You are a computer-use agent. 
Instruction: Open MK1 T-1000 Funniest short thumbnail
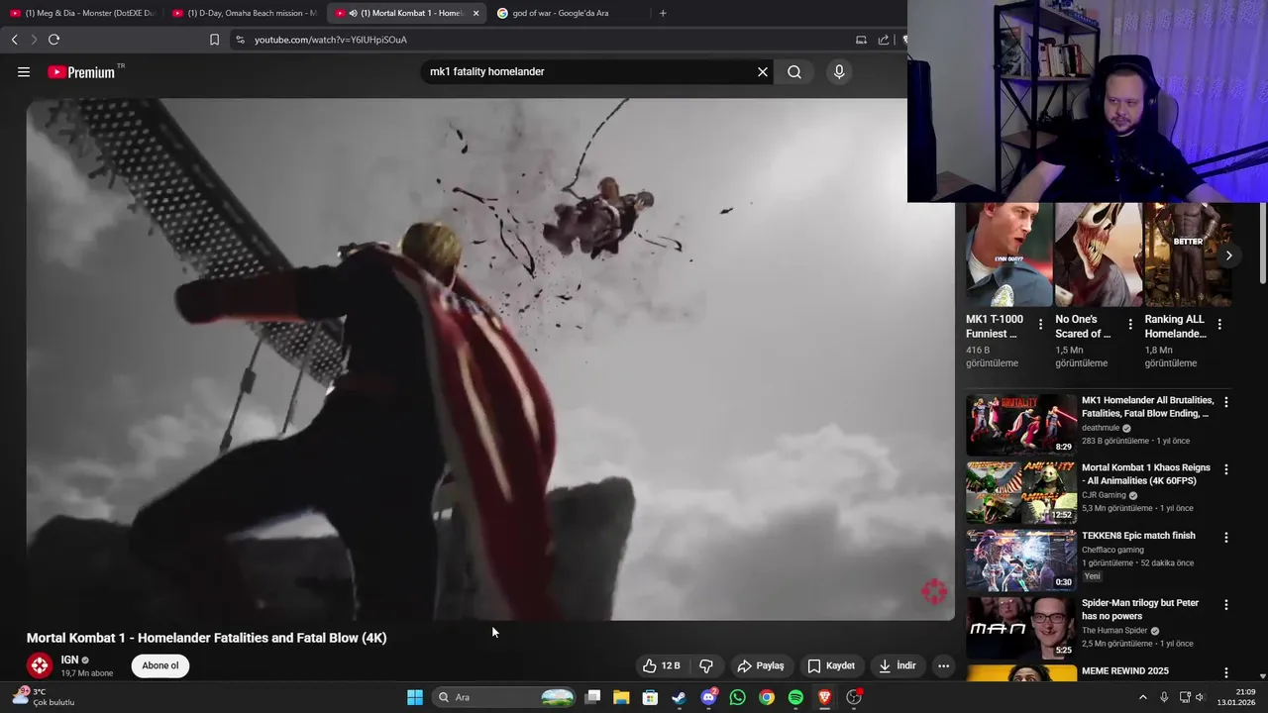click(1008, 255)
